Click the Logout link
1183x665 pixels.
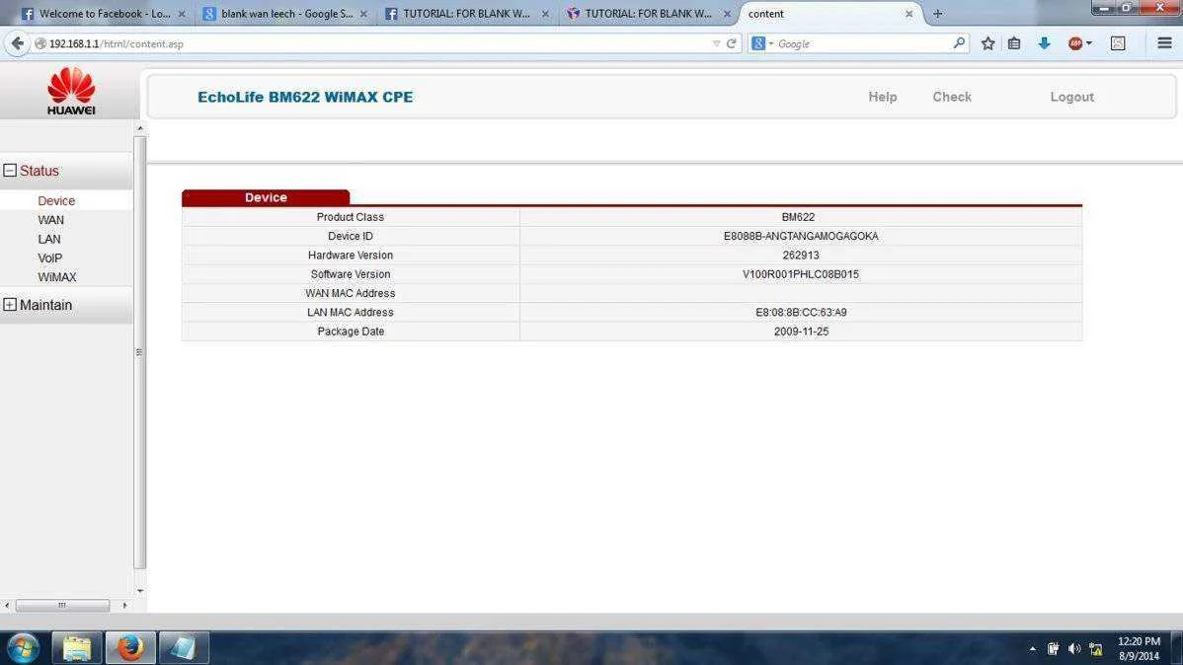click(1071, 97)
